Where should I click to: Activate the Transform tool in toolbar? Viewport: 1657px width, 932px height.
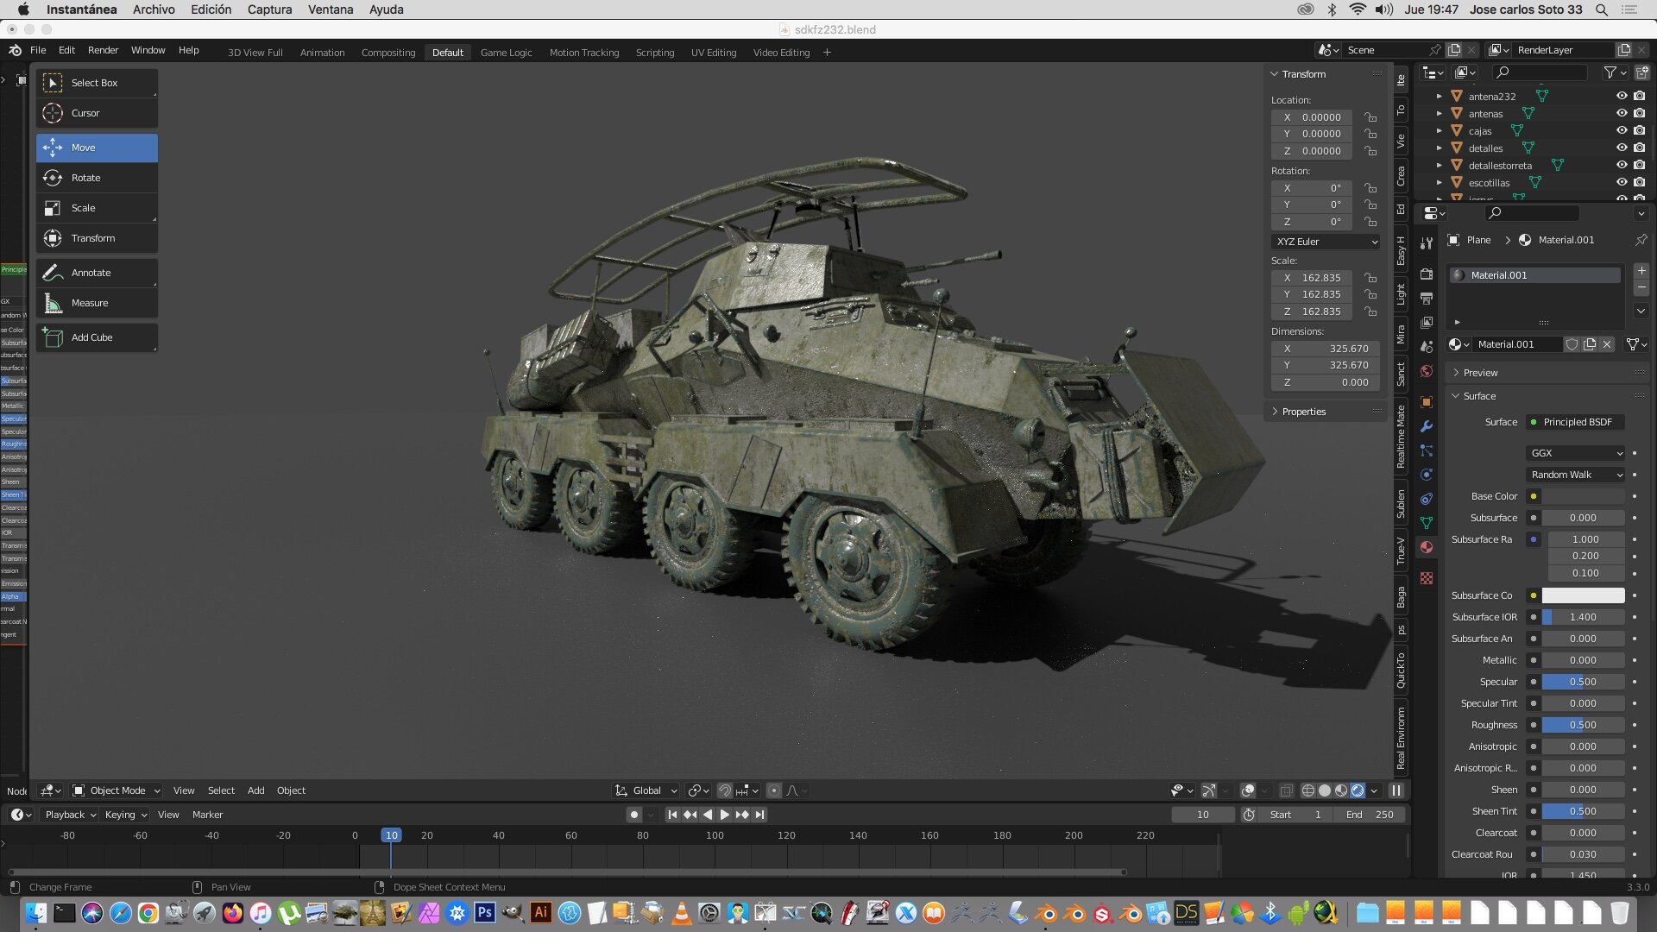pos(97,238)
